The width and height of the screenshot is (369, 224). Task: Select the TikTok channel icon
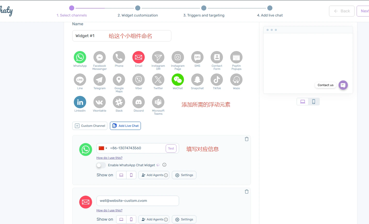[217, 80]
